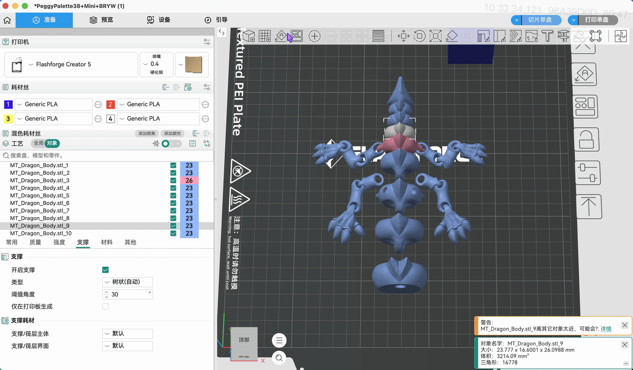Screen dimensions: 633x370
Task: Click the 切片单盘 slice plate button
Action: (541, 20)
